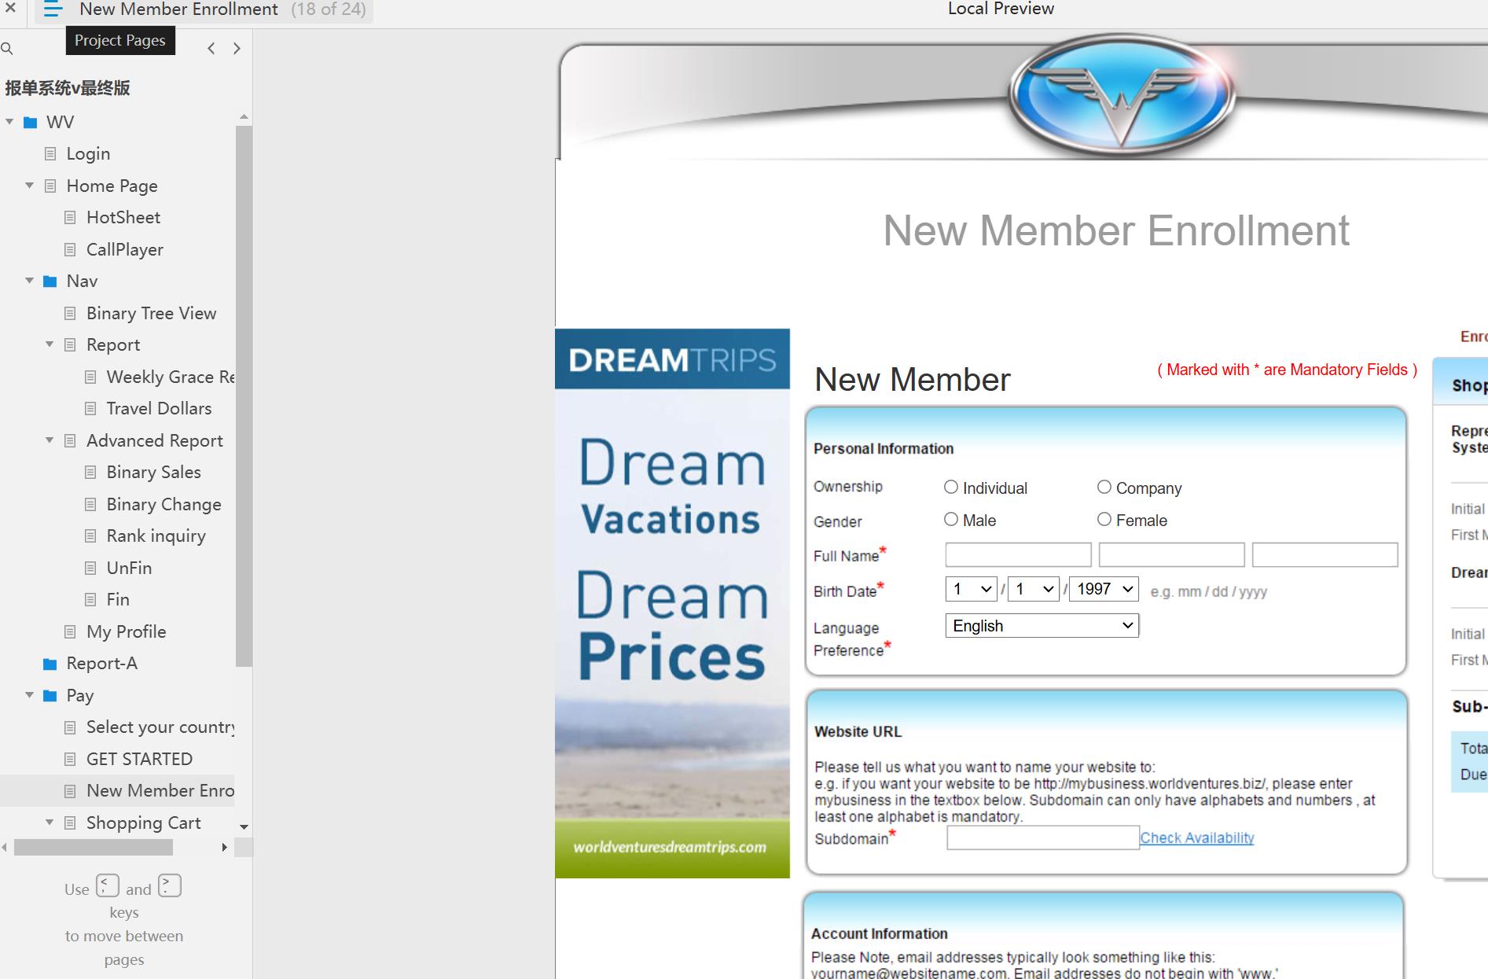Click the My Profile page icon
The width and height of the screenshot is (1488, 979).
tap(70, 632)
